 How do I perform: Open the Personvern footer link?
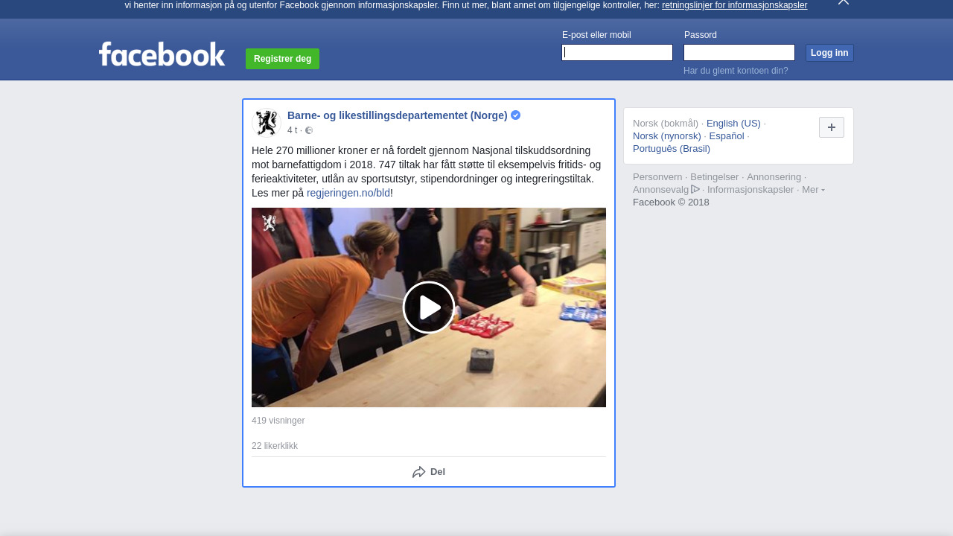tap(657, 177)
